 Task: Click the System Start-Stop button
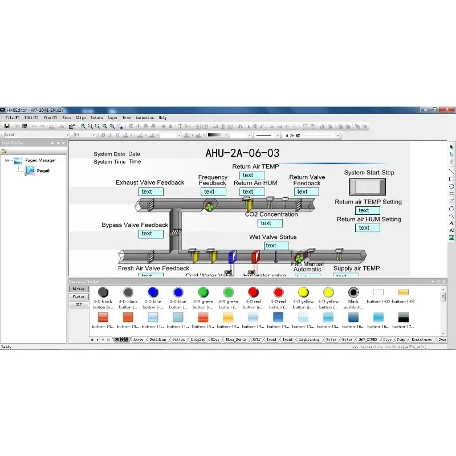pyautogui.click(x=367, y=187)
